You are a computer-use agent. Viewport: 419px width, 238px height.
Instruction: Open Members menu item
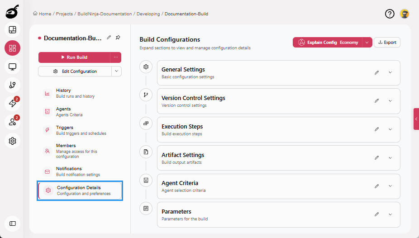[80, 151]
